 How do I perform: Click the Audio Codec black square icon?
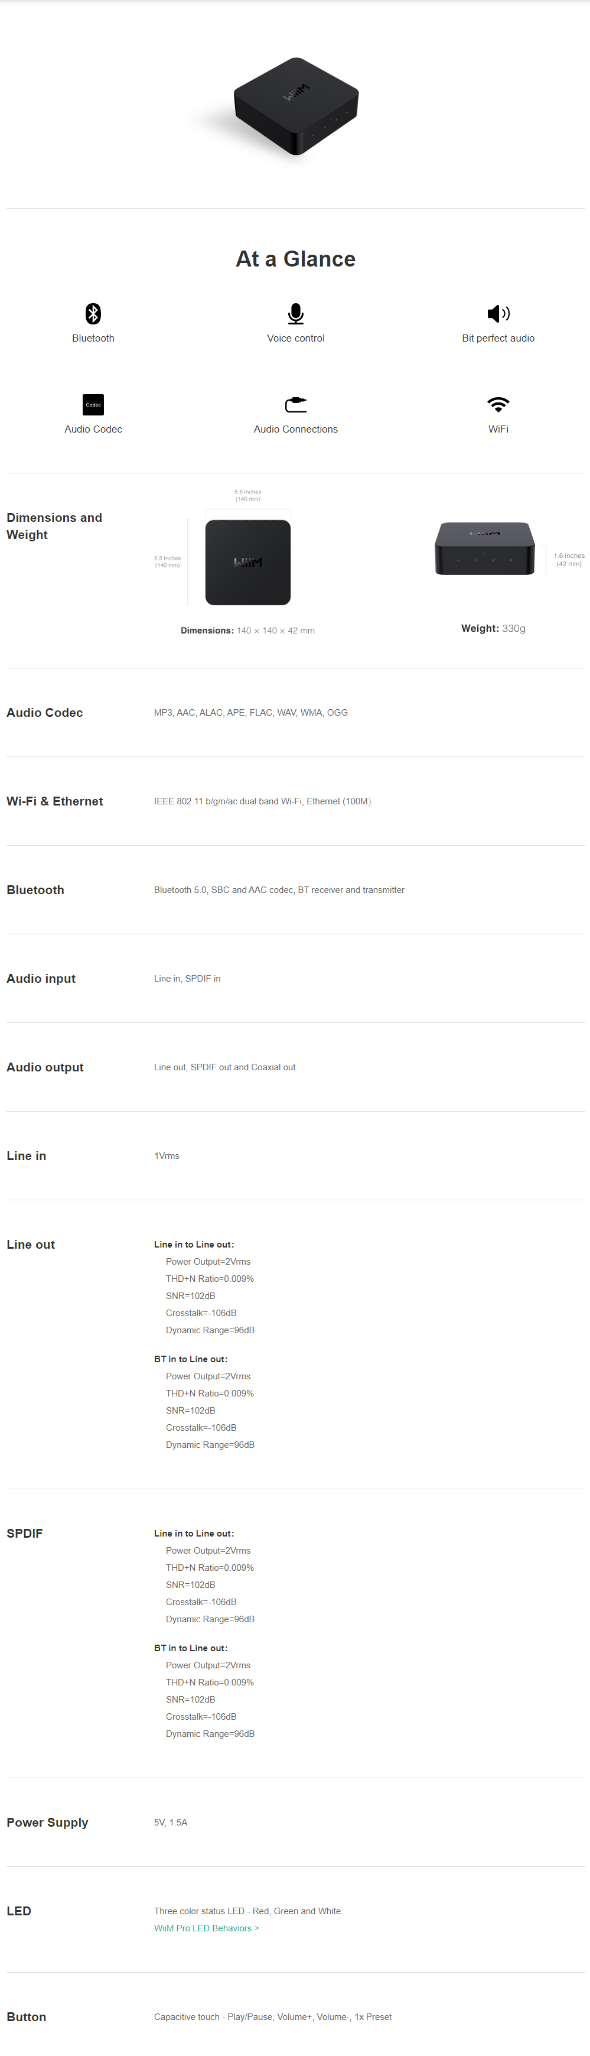[x=93, y=405]
